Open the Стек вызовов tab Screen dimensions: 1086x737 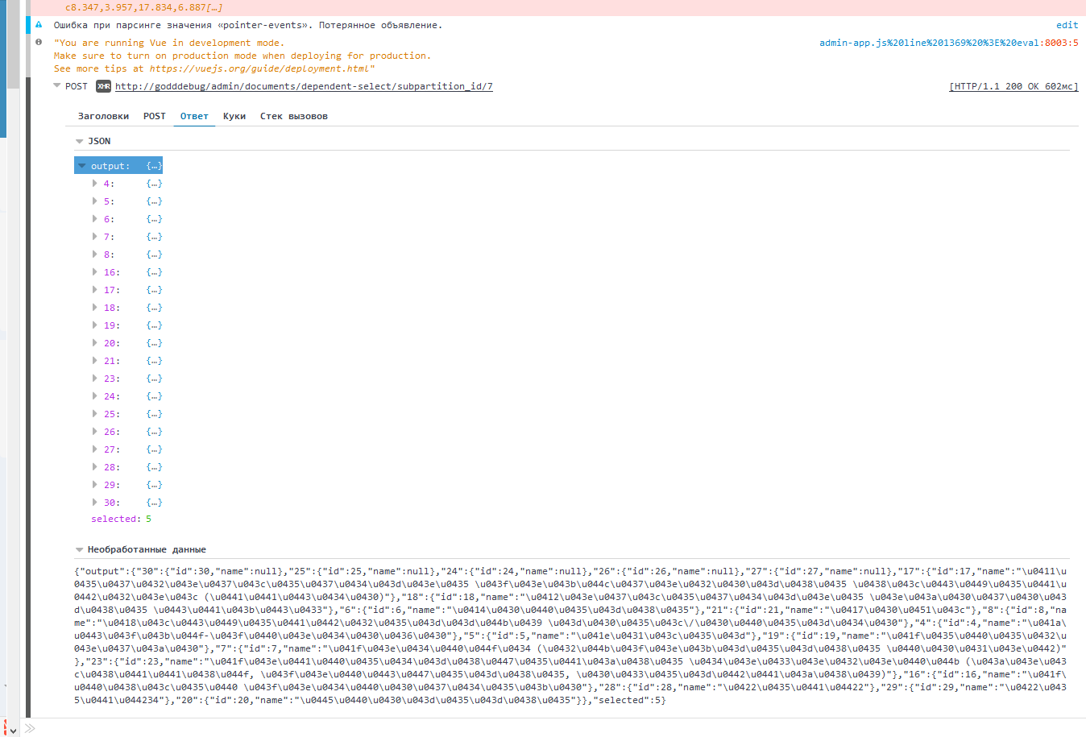pos(294,116)
